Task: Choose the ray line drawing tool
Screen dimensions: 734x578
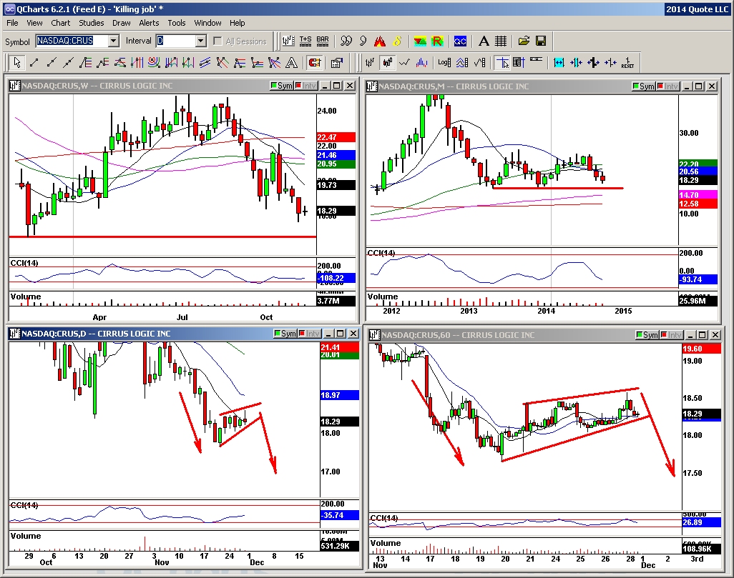Action: point(52,62)
